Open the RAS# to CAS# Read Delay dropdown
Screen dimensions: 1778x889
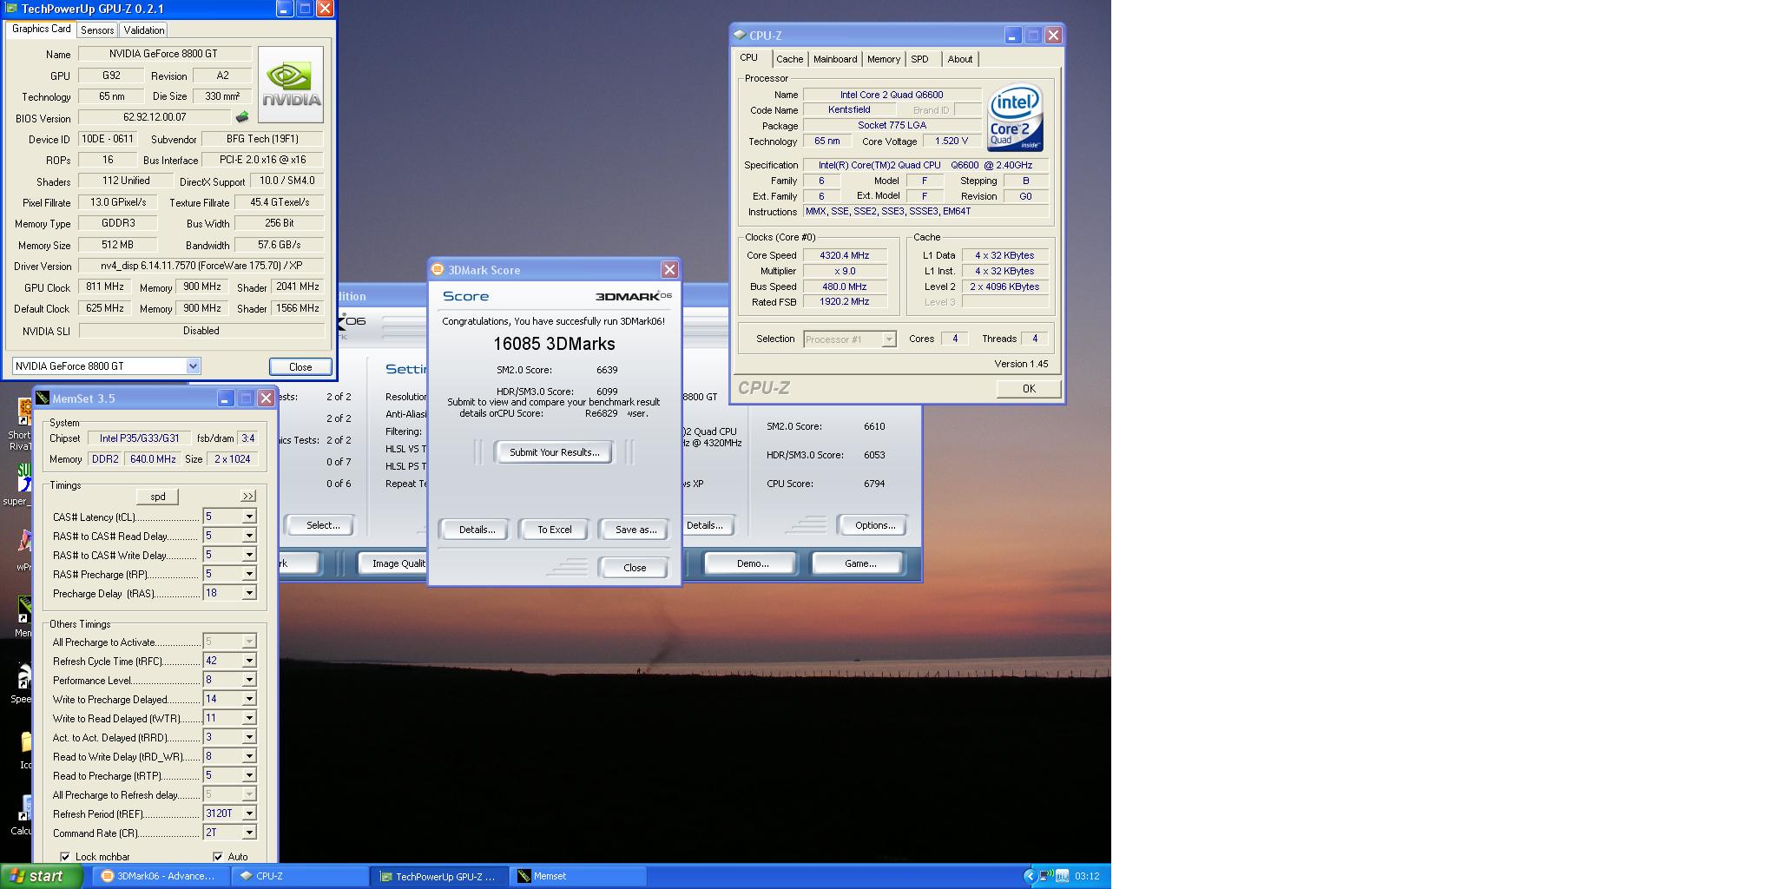pyautogui.click(x=248, y=536)
